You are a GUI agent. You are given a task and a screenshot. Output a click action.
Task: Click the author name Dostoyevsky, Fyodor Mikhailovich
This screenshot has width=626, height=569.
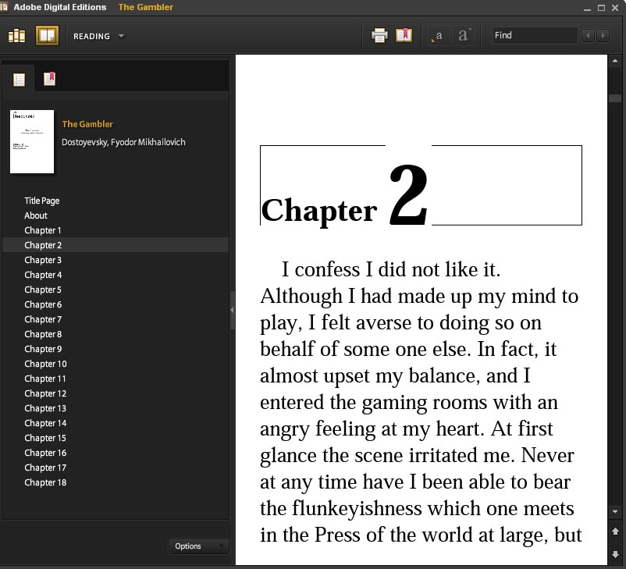pos(123,142)
